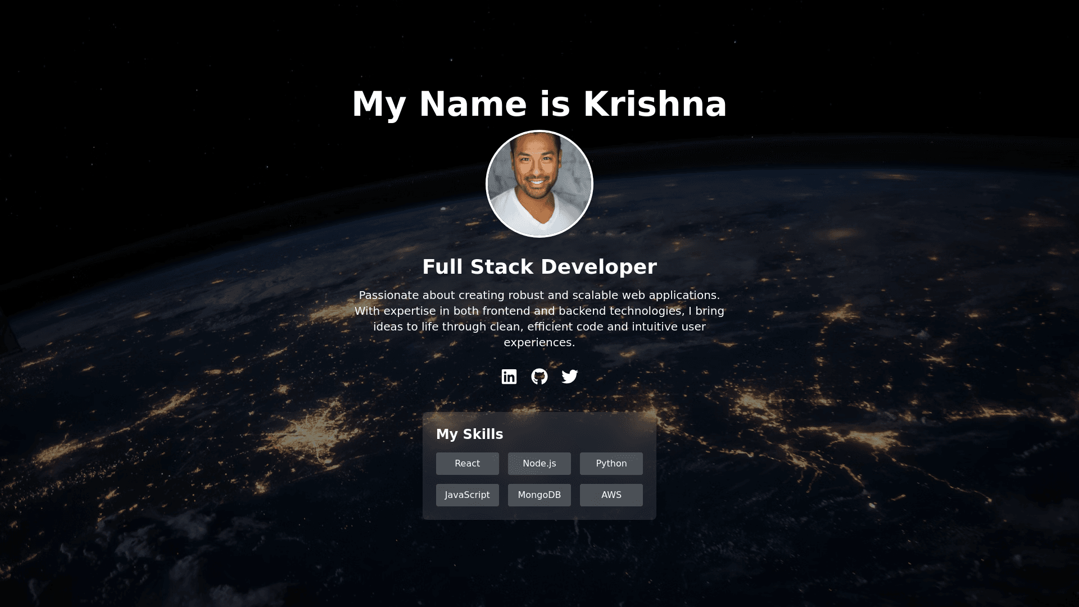Click the MongoDB skill chip
The width and height of the screenshot is (1079, 607).
539,495
